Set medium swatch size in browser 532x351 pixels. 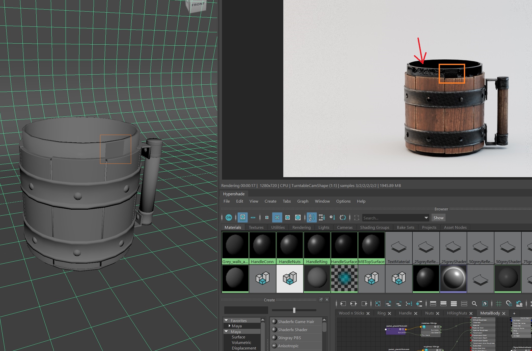coord(277,217)
